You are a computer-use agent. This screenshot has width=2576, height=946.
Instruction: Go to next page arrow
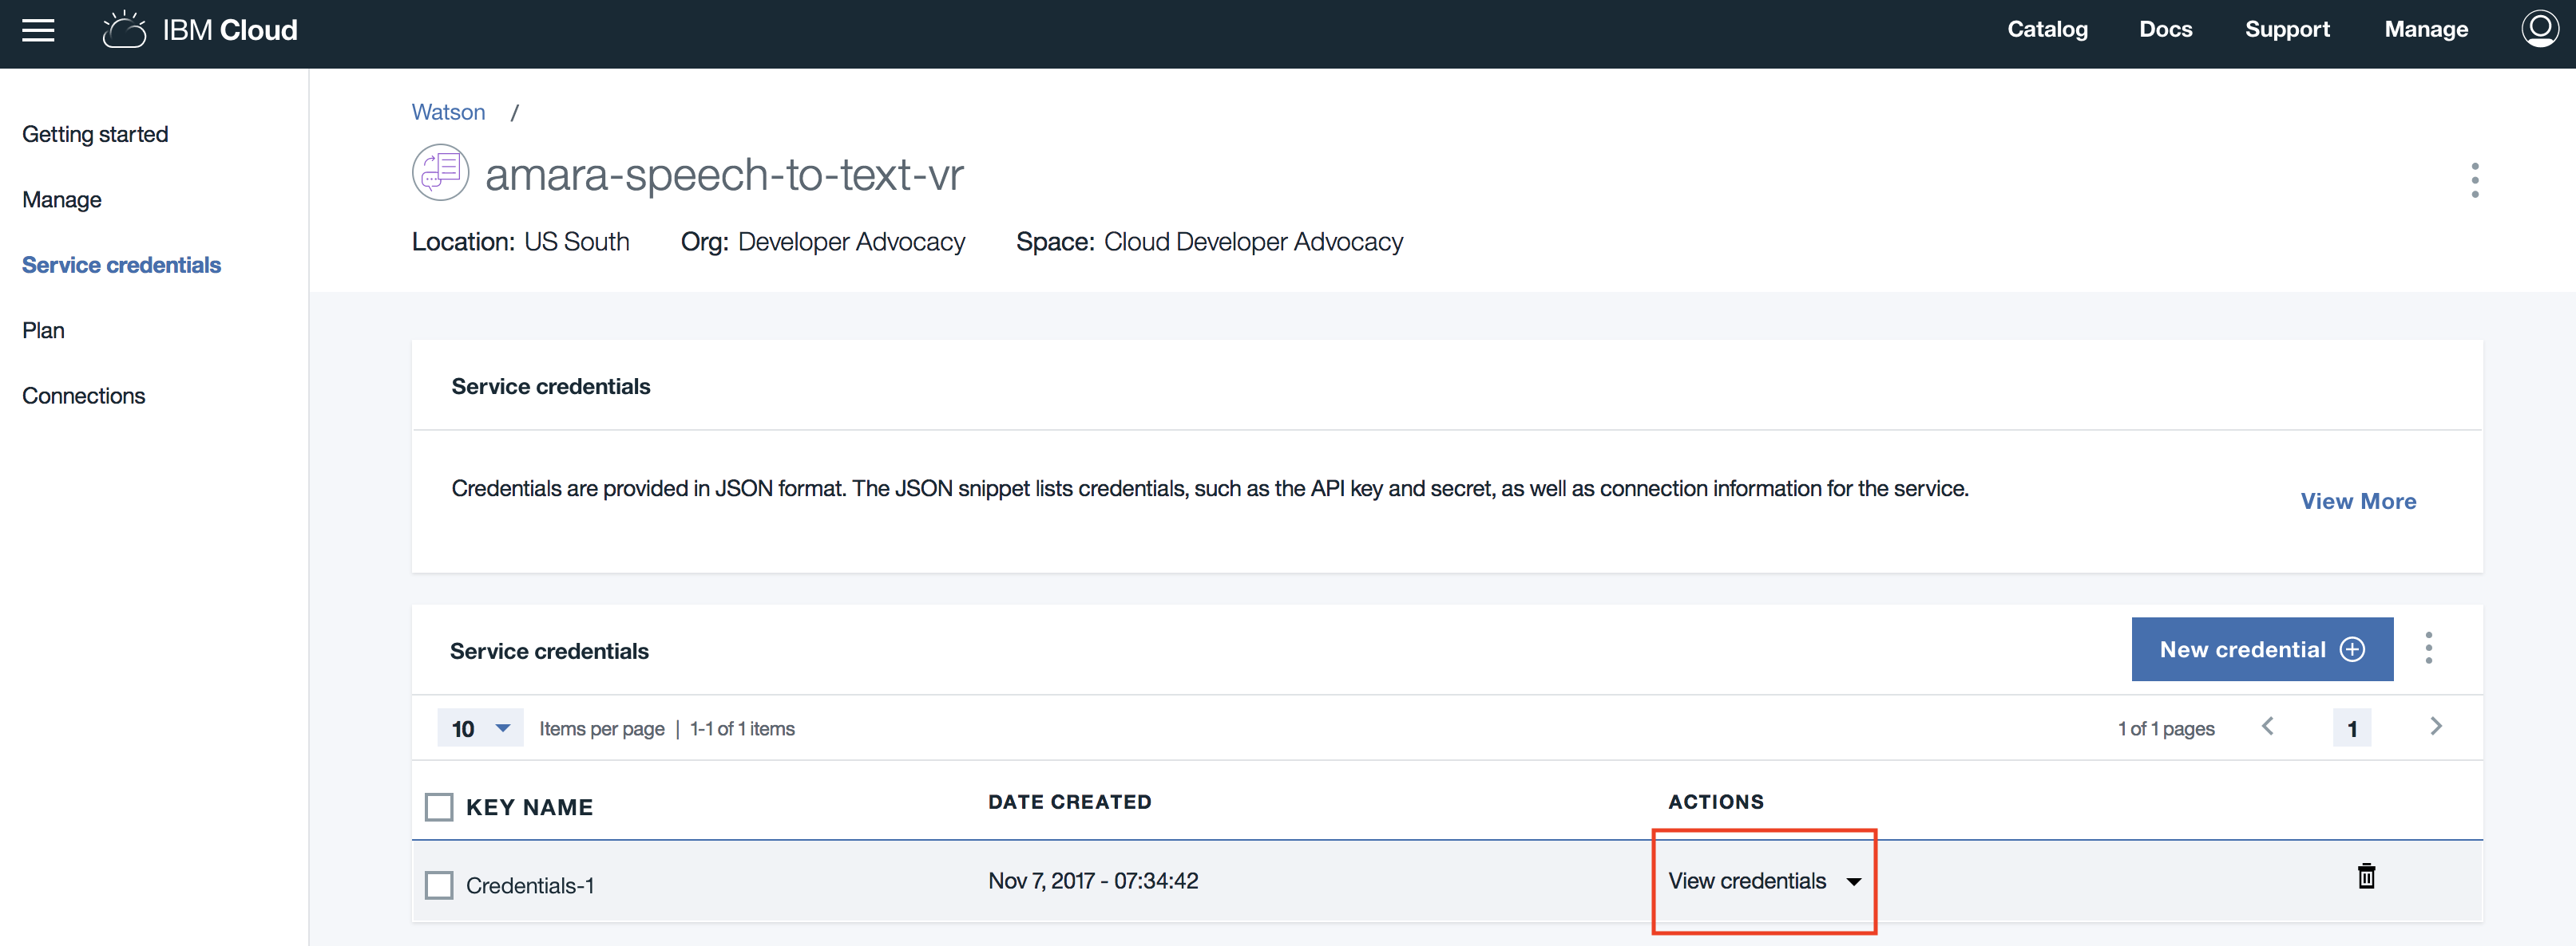pyautogui.click(x=2435, y=726)
